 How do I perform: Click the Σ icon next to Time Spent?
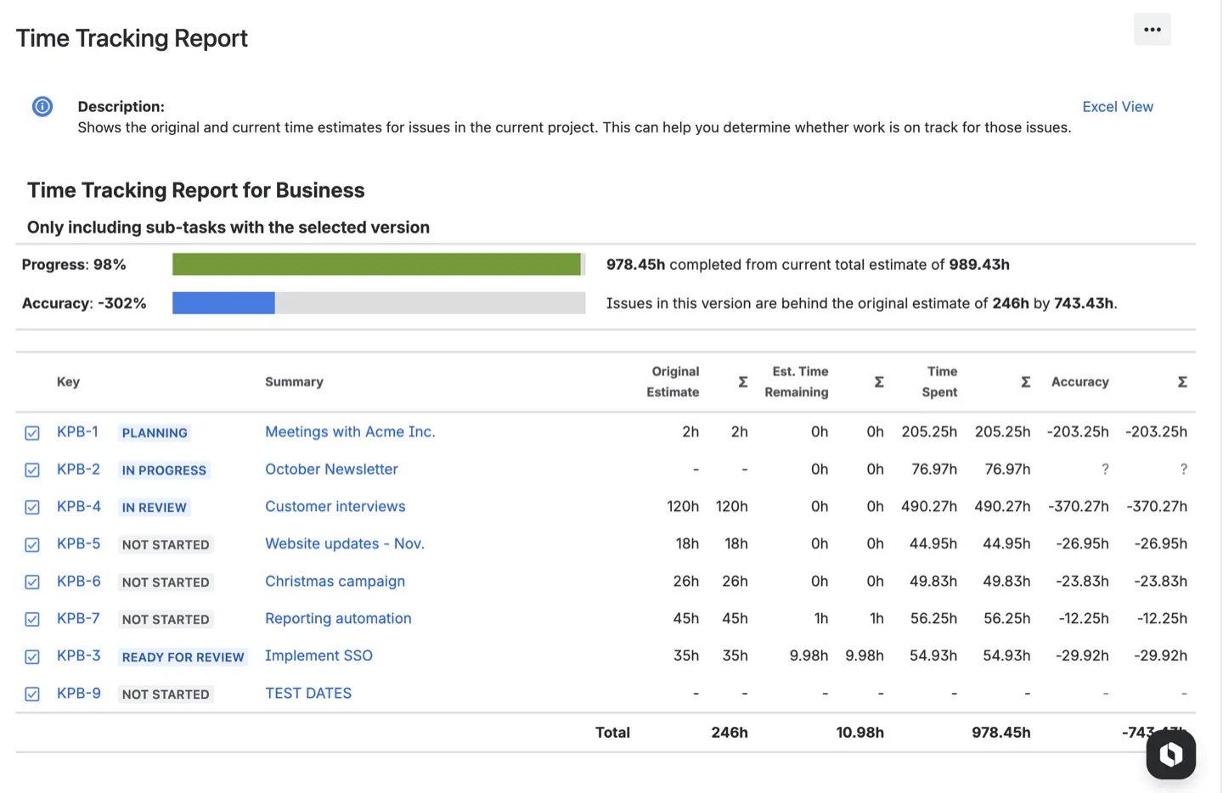(1025, 382)
